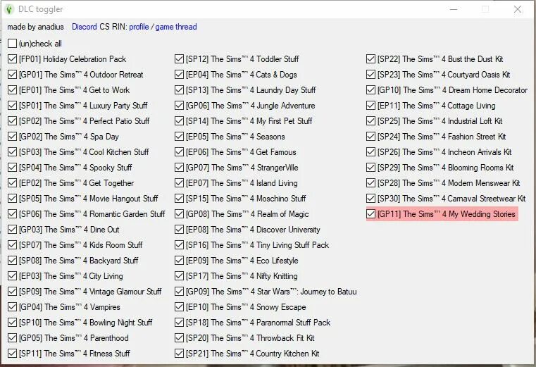Uncheck SP23 Courtyard Oasis Kit

tap(371, 74)
